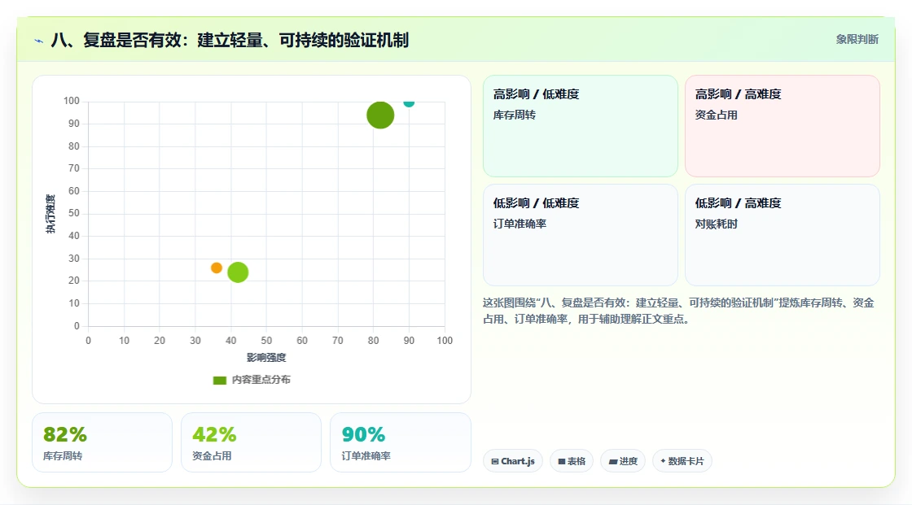Select the 低影响 / 高难度 quadrant card
The image size is (912, 505).
[x=783, y=235]
